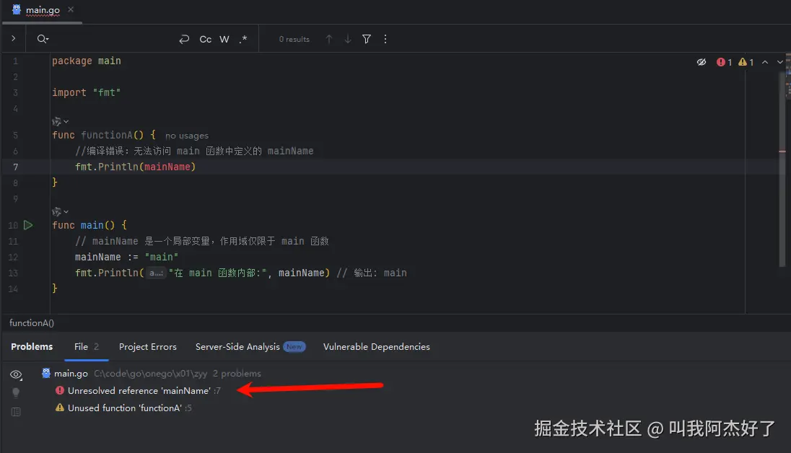Click line number 7 in the gutter
Image resolution: width=791 pixels, height=453 pixels.
(x=15, y=167)
